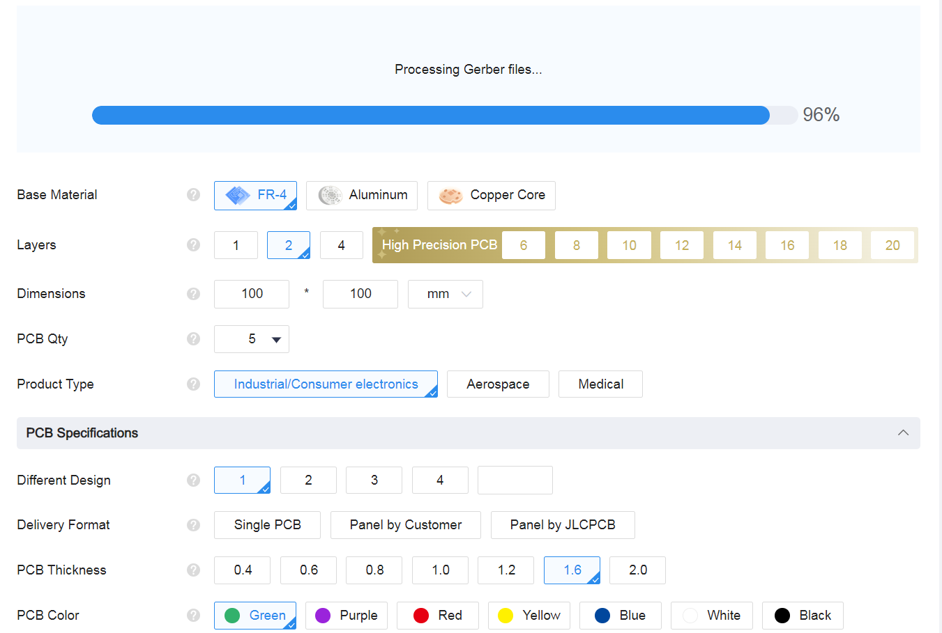
Task: Select Copper Core base material
Action: point(492,196)
